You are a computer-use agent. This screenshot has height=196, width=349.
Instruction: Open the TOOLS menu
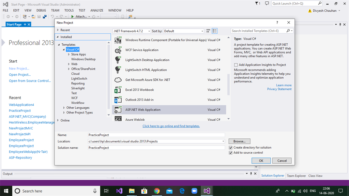point(69,10)
